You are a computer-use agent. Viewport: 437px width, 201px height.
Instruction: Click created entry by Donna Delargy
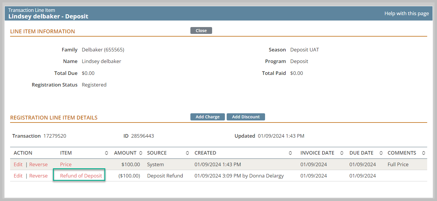239,176
